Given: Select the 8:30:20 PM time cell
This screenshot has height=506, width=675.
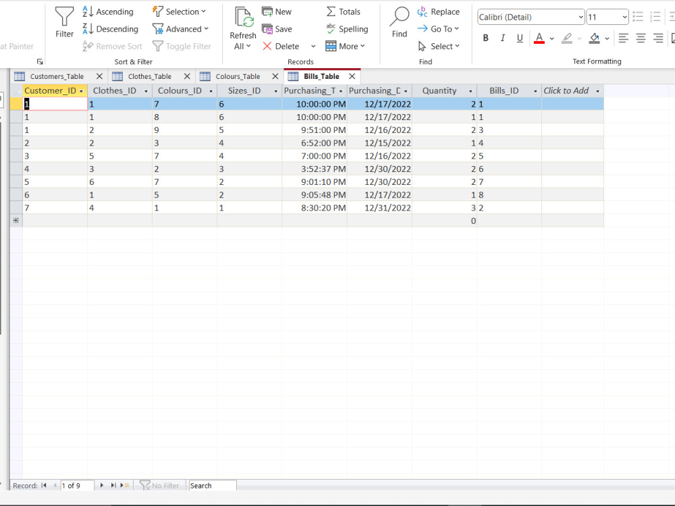Looking at the screenshot, I should click(315, 208).
